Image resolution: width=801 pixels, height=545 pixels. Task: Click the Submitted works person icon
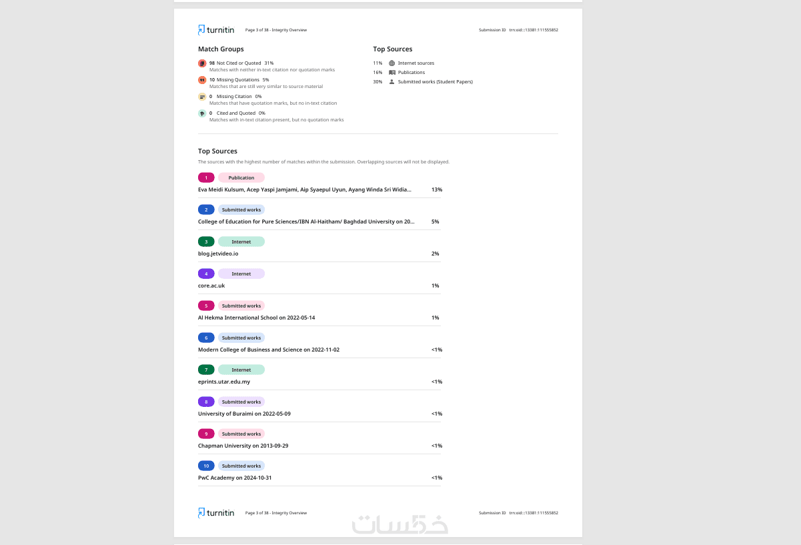392,81
